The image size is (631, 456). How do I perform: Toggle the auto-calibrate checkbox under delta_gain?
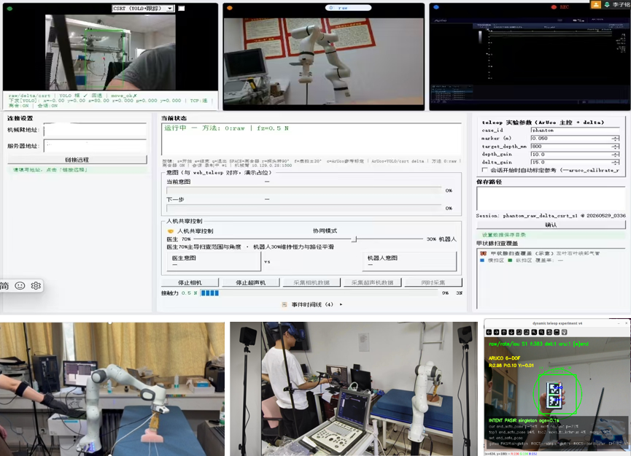(484, 170)
